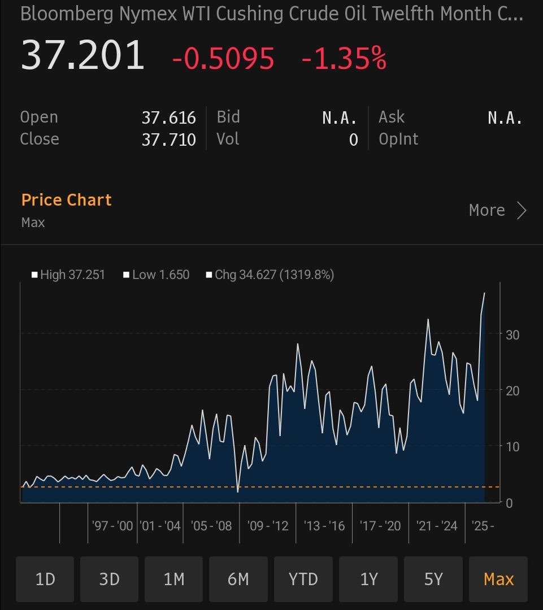Click the Max label under Price Chart
This screenshot has width=543, height=610.
click(33, 223)
